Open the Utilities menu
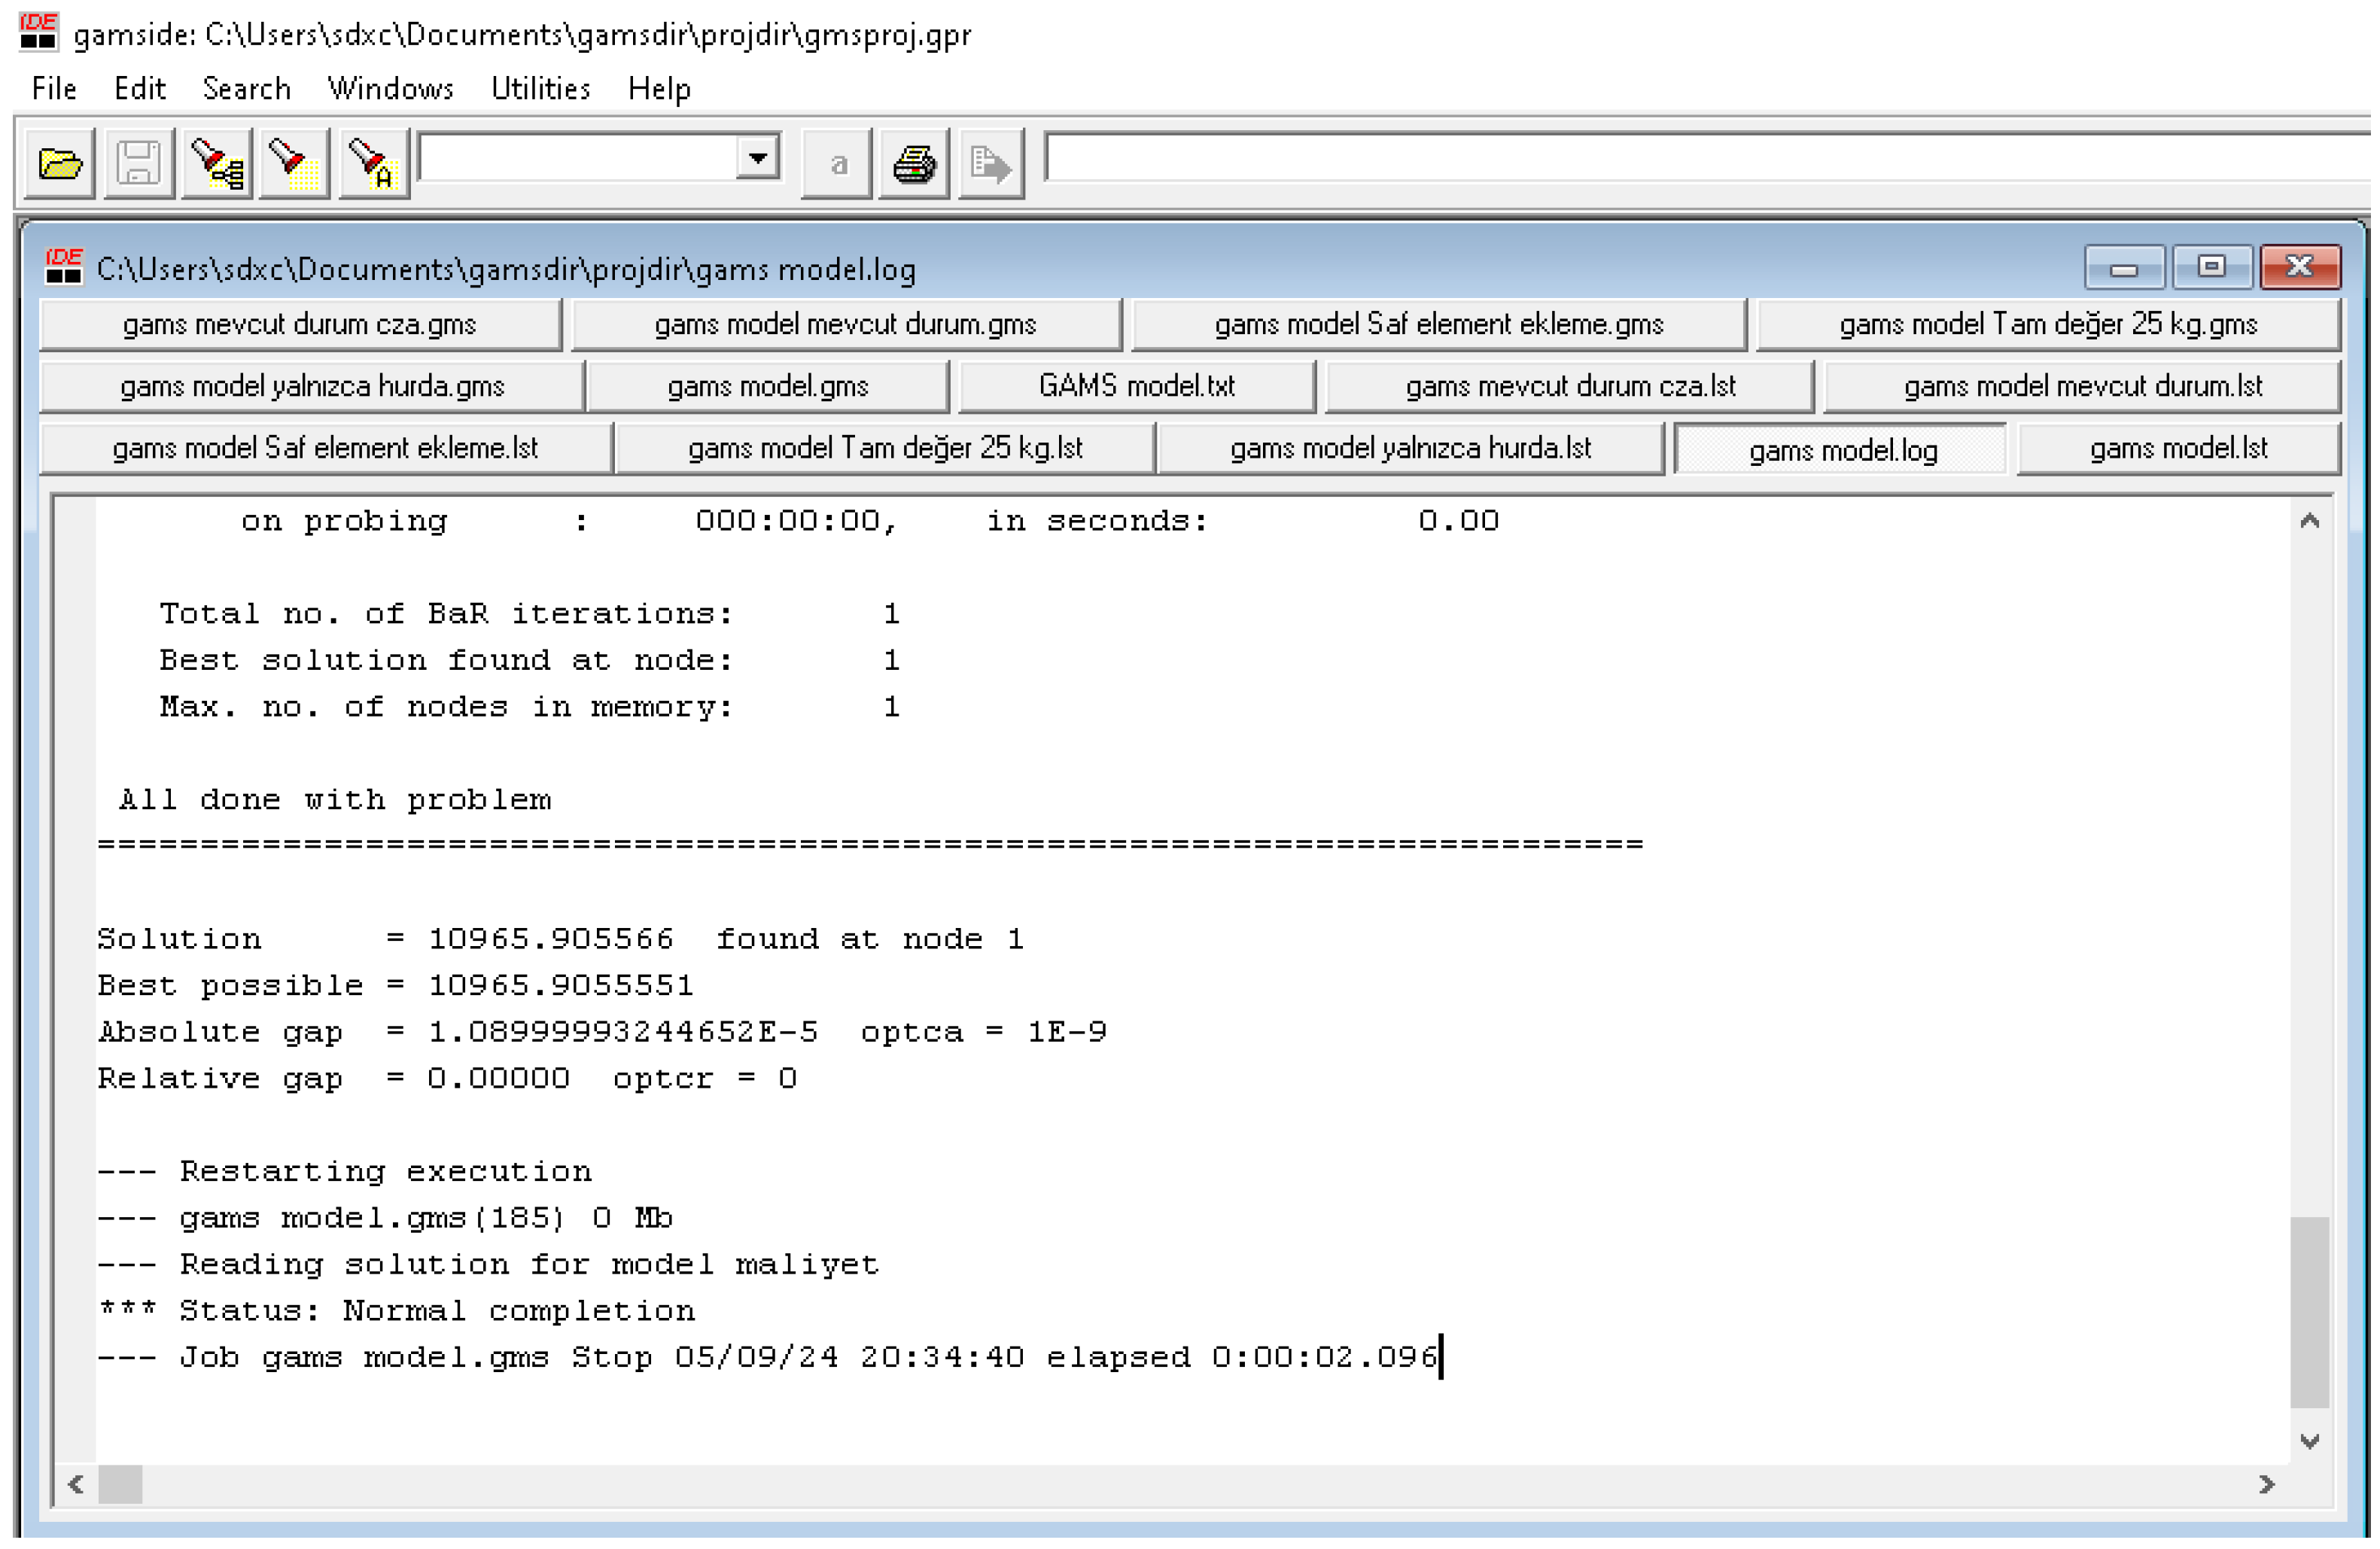Viewport: 2380px width, 1549px height. pyautogui.click(x=541, y=89)
